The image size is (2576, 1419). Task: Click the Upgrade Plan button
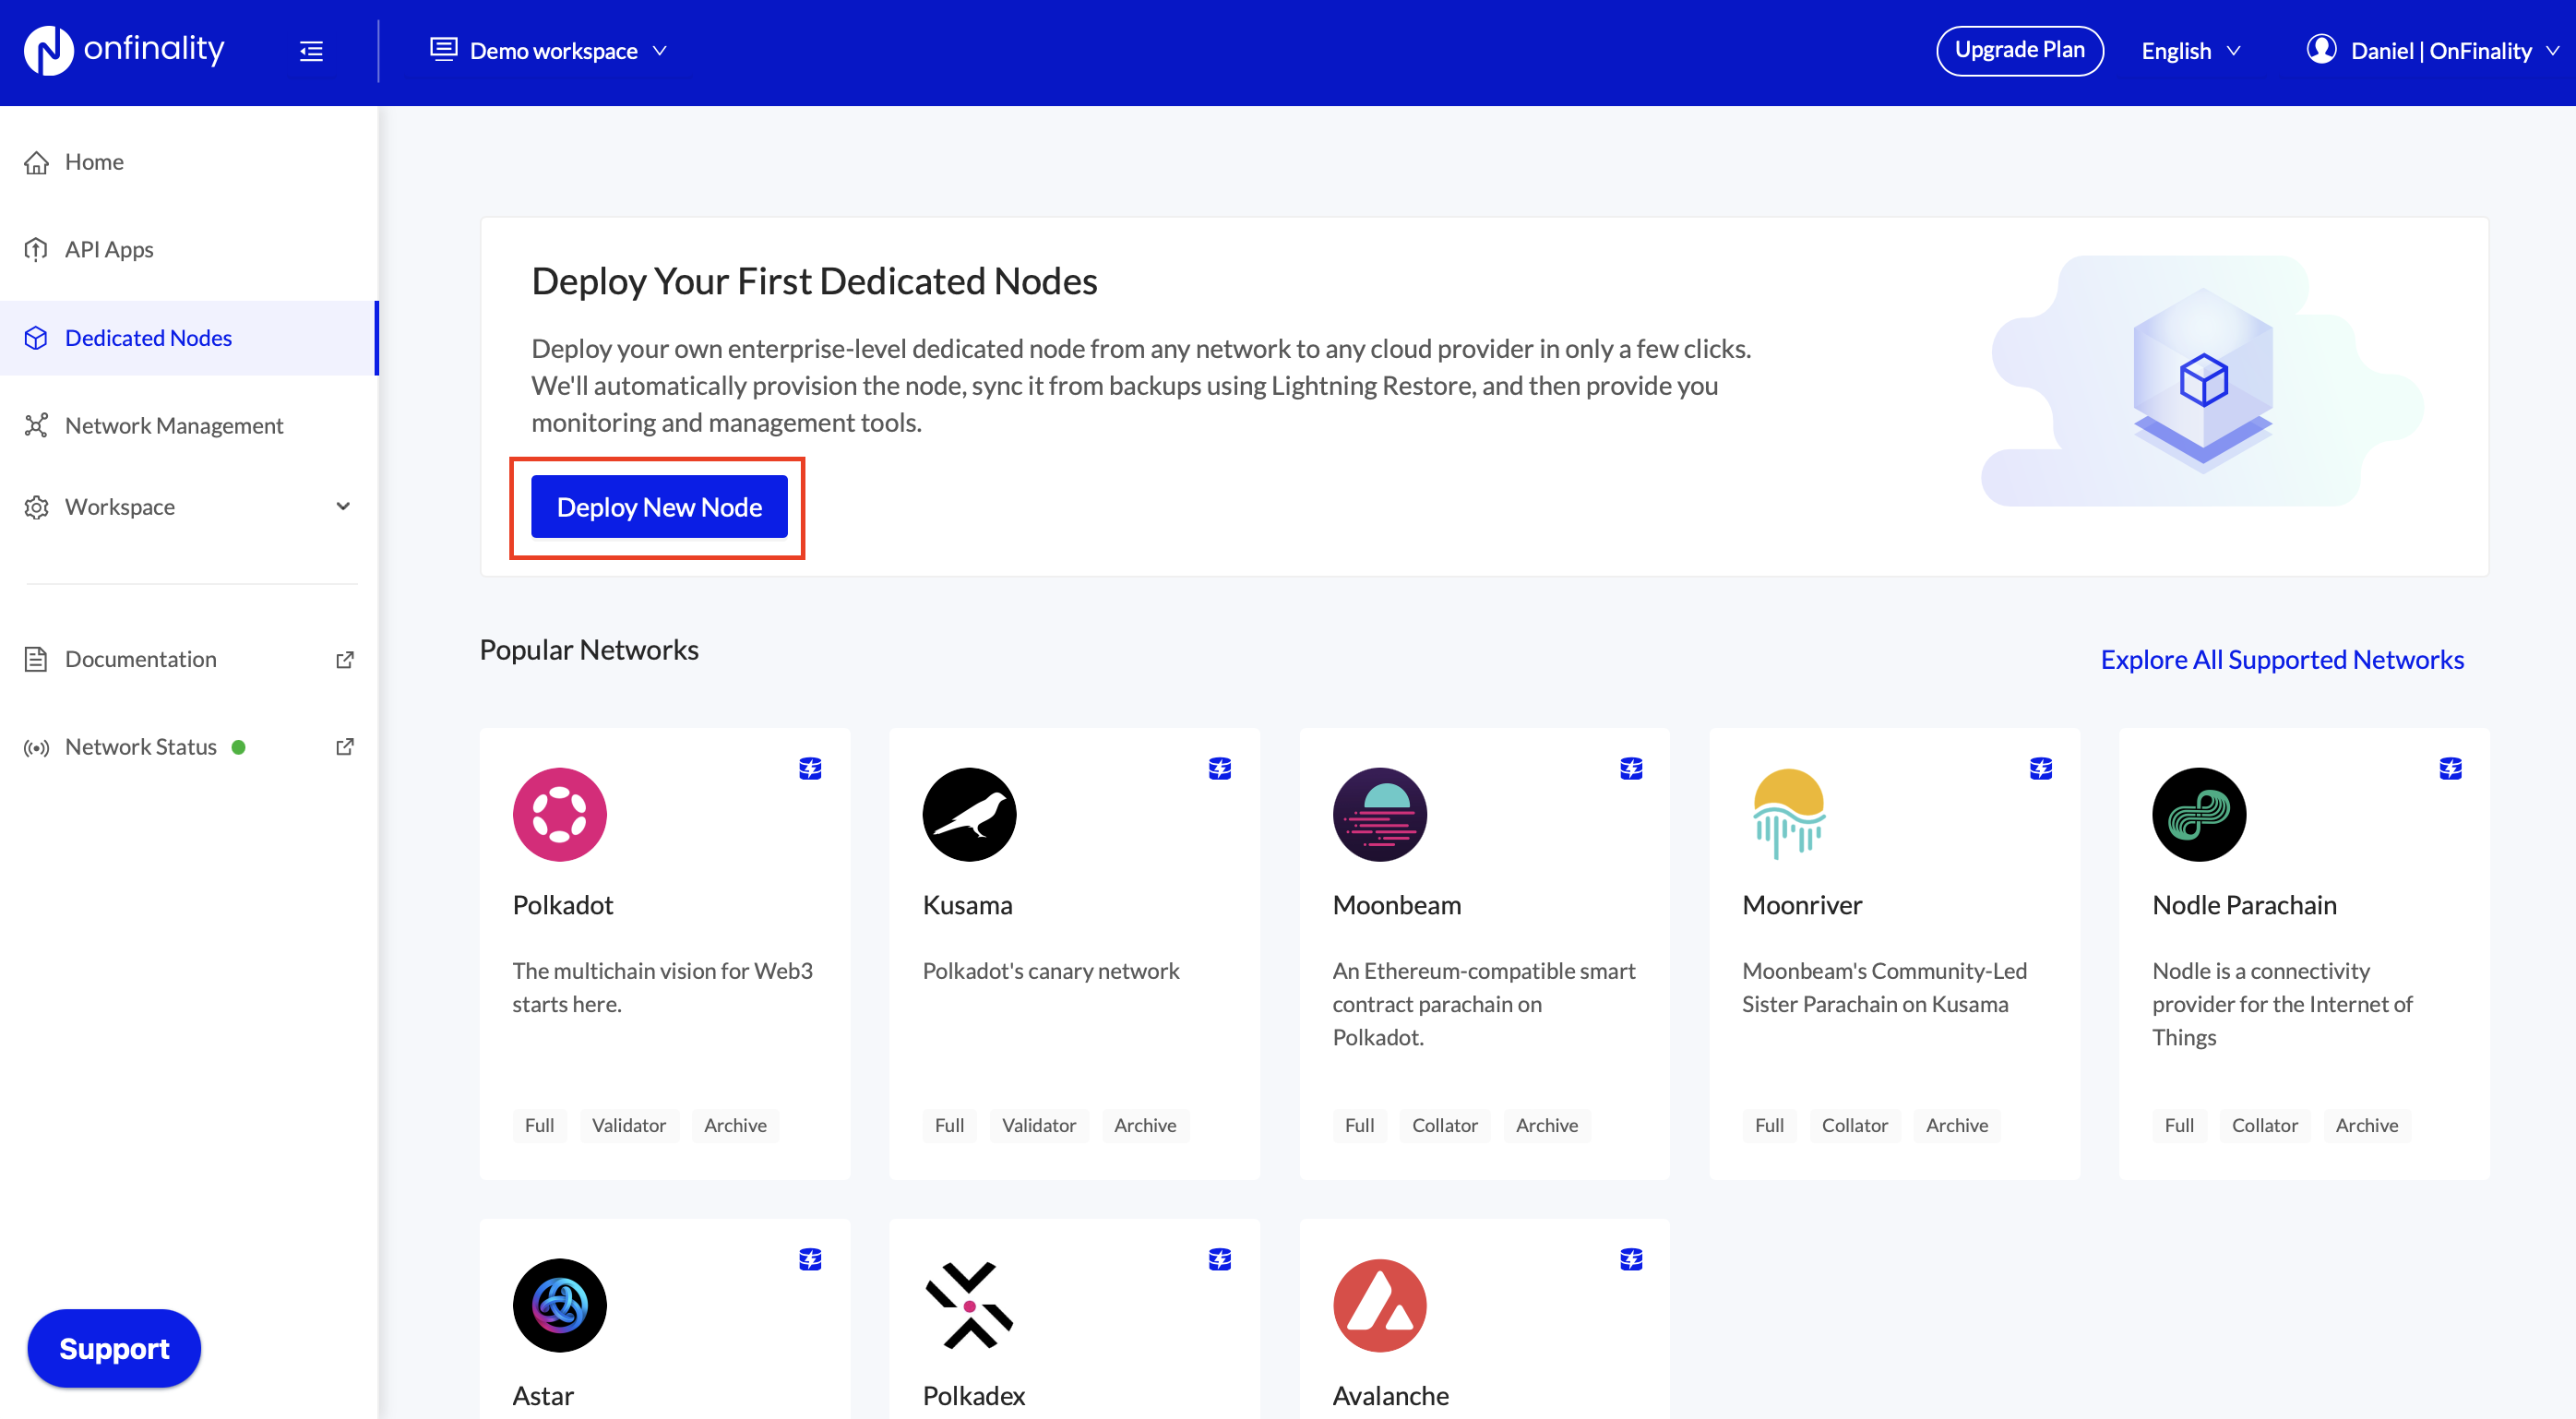coord(2018,50)
